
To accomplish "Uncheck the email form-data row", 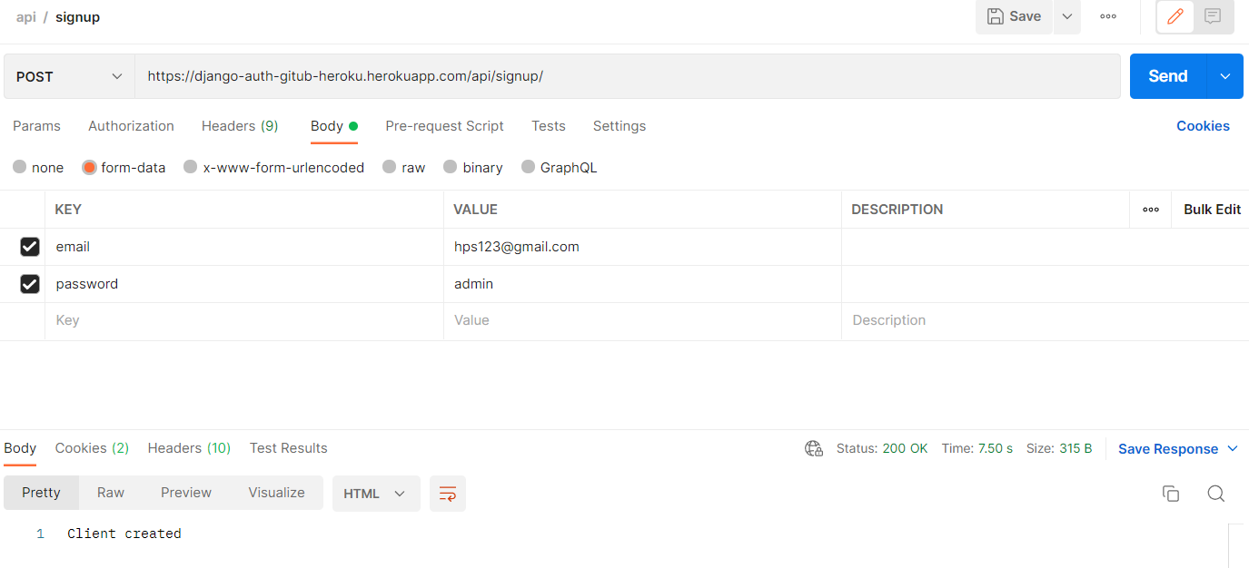I will (x=30, y=246).
